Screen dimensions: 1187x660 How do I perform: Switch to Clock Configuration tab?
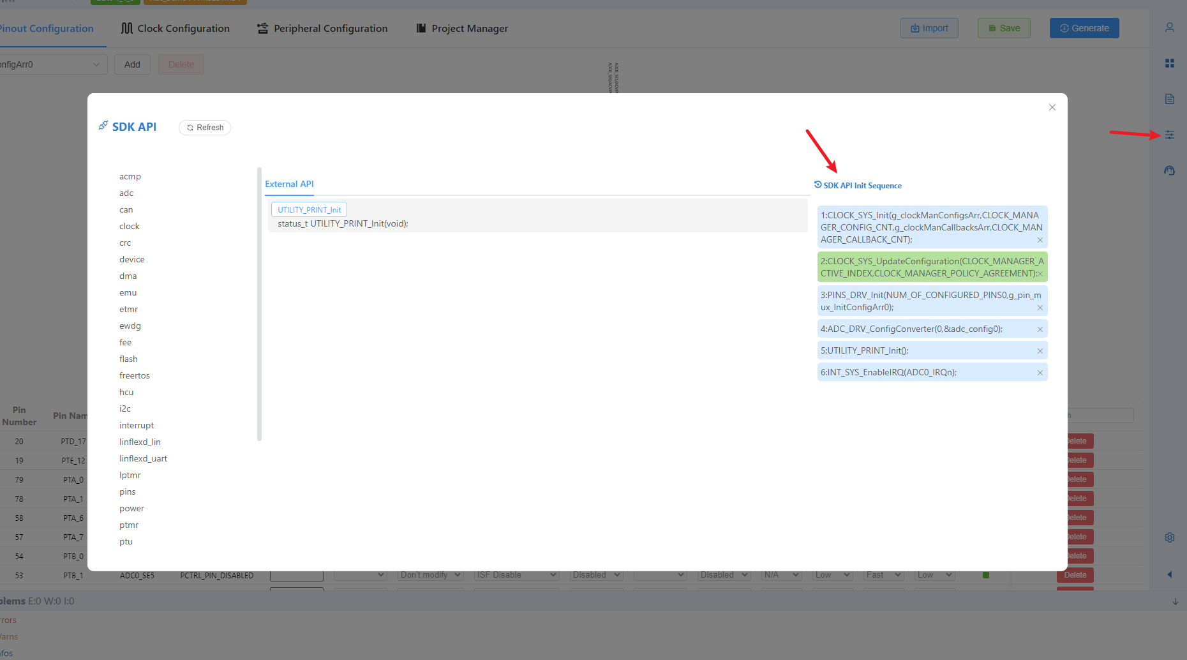[175, 28]
